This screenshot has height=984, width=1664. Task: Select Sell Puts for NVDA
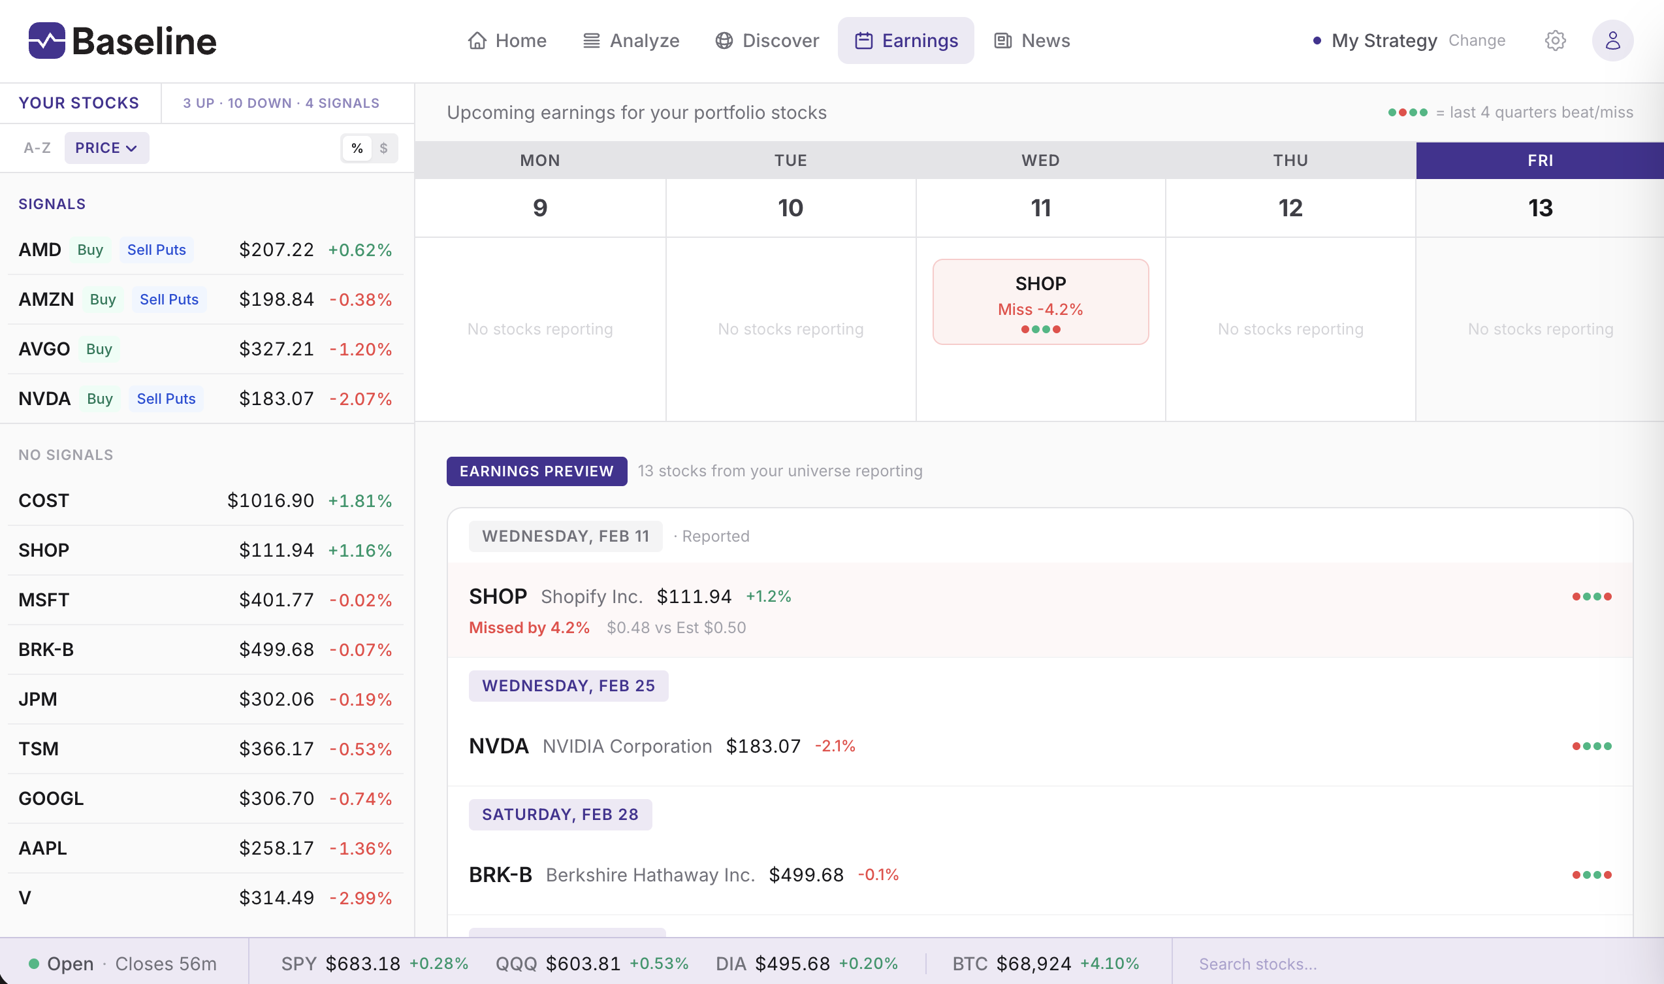click(x=166, y=398)
